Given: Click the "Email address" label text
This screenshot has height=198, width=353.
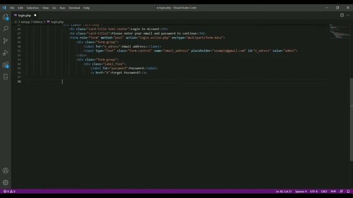Looking at the screenshot, I should pos(133,46).
